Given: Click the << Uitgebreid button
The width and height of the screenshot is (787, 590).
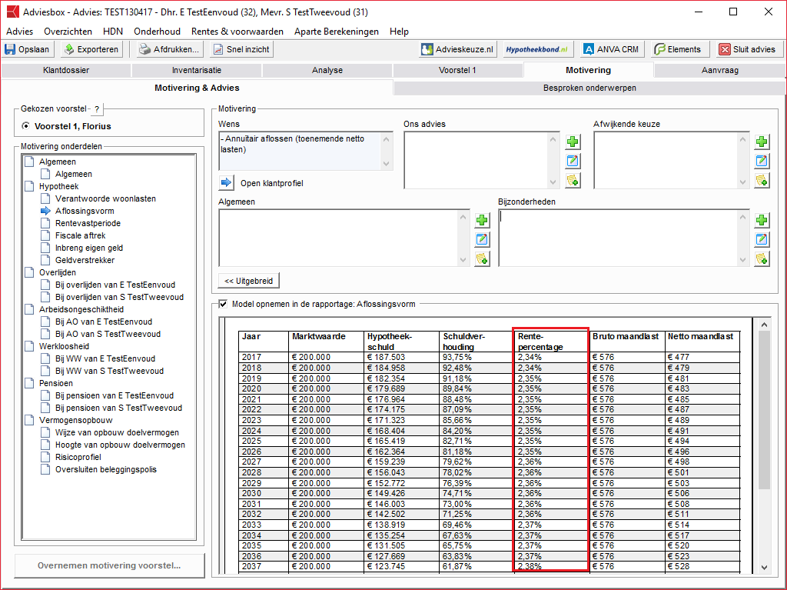Looking at the screenshot, I should click(249, 281).
